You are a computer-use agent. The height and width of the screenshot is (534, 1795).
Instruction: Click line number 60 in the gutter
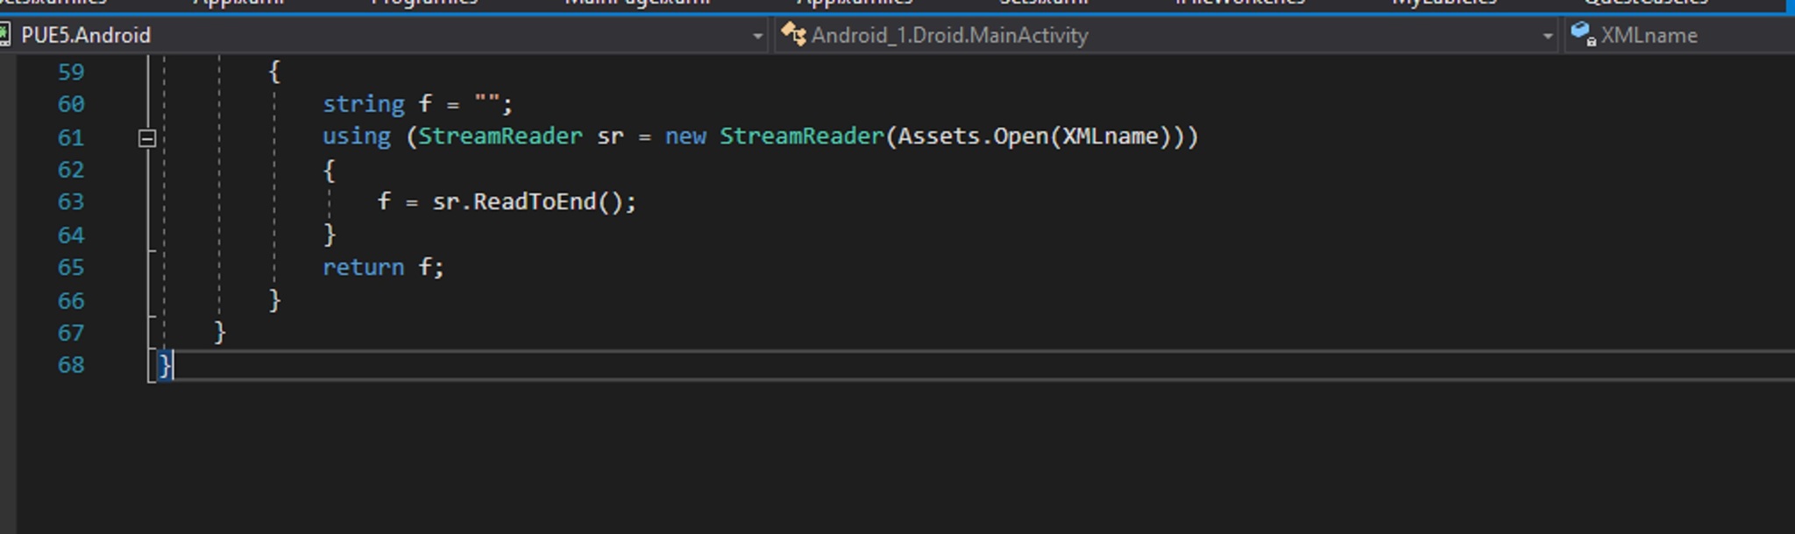coord(71,104)
